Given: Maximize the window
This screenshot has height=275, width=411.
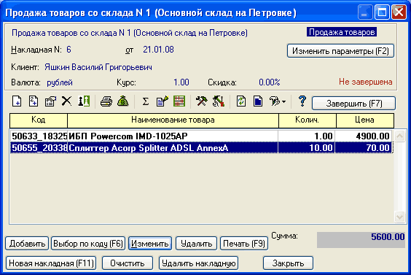Looking at the screenshot, I should click(x=382, y=12).
